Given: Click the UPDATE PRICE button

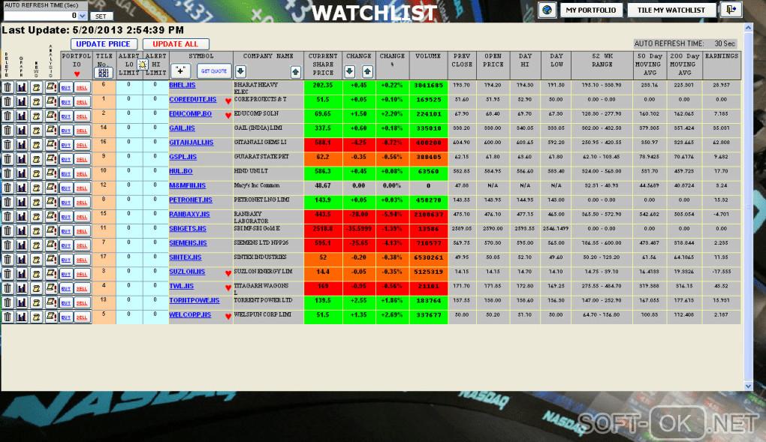Looking at the screenshot, I should click(x=104, y=44).
